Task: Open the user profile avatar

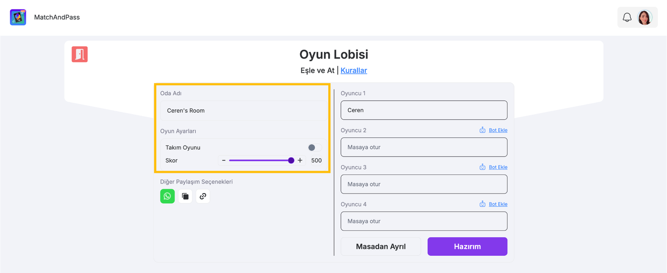Action: tap(645, 18)
